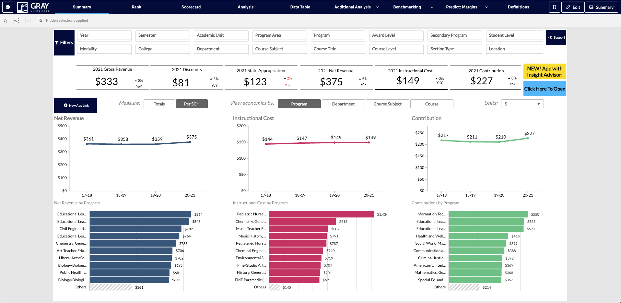Image resolution: width=621 pixels, height=303 pixels.
Task: Select the Others bar in Net Revenue by Program
Action: (x=111, y=287)
